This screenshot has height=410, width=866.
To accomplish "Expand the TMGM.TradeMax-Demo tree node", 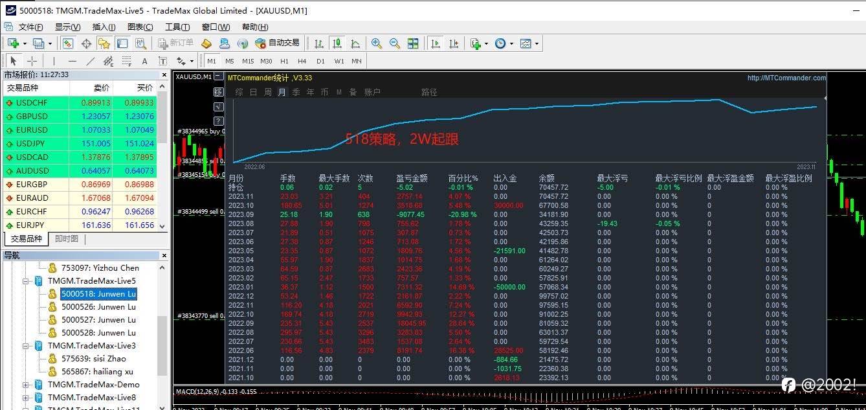I will coord(26,385).
